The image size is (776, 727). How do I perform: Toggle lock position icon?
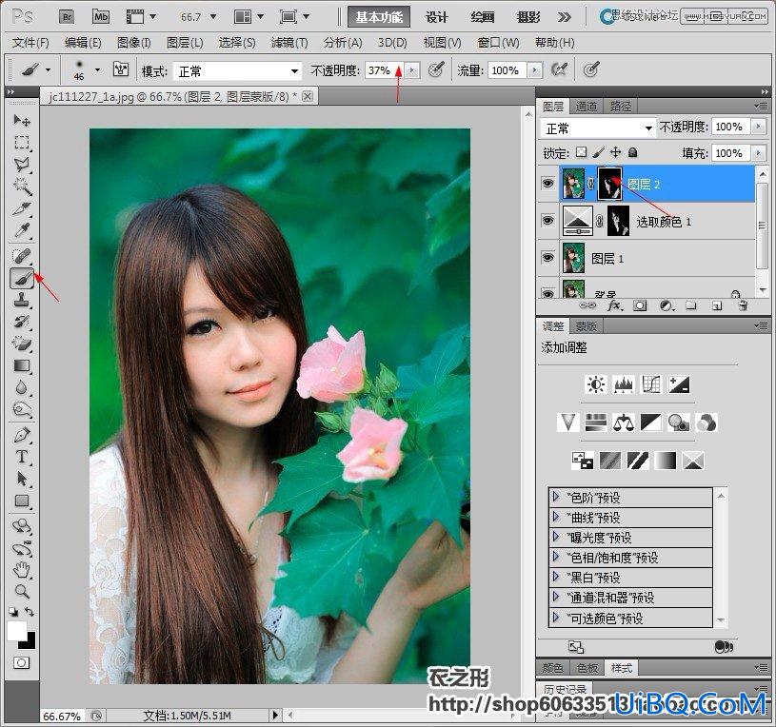615,152
